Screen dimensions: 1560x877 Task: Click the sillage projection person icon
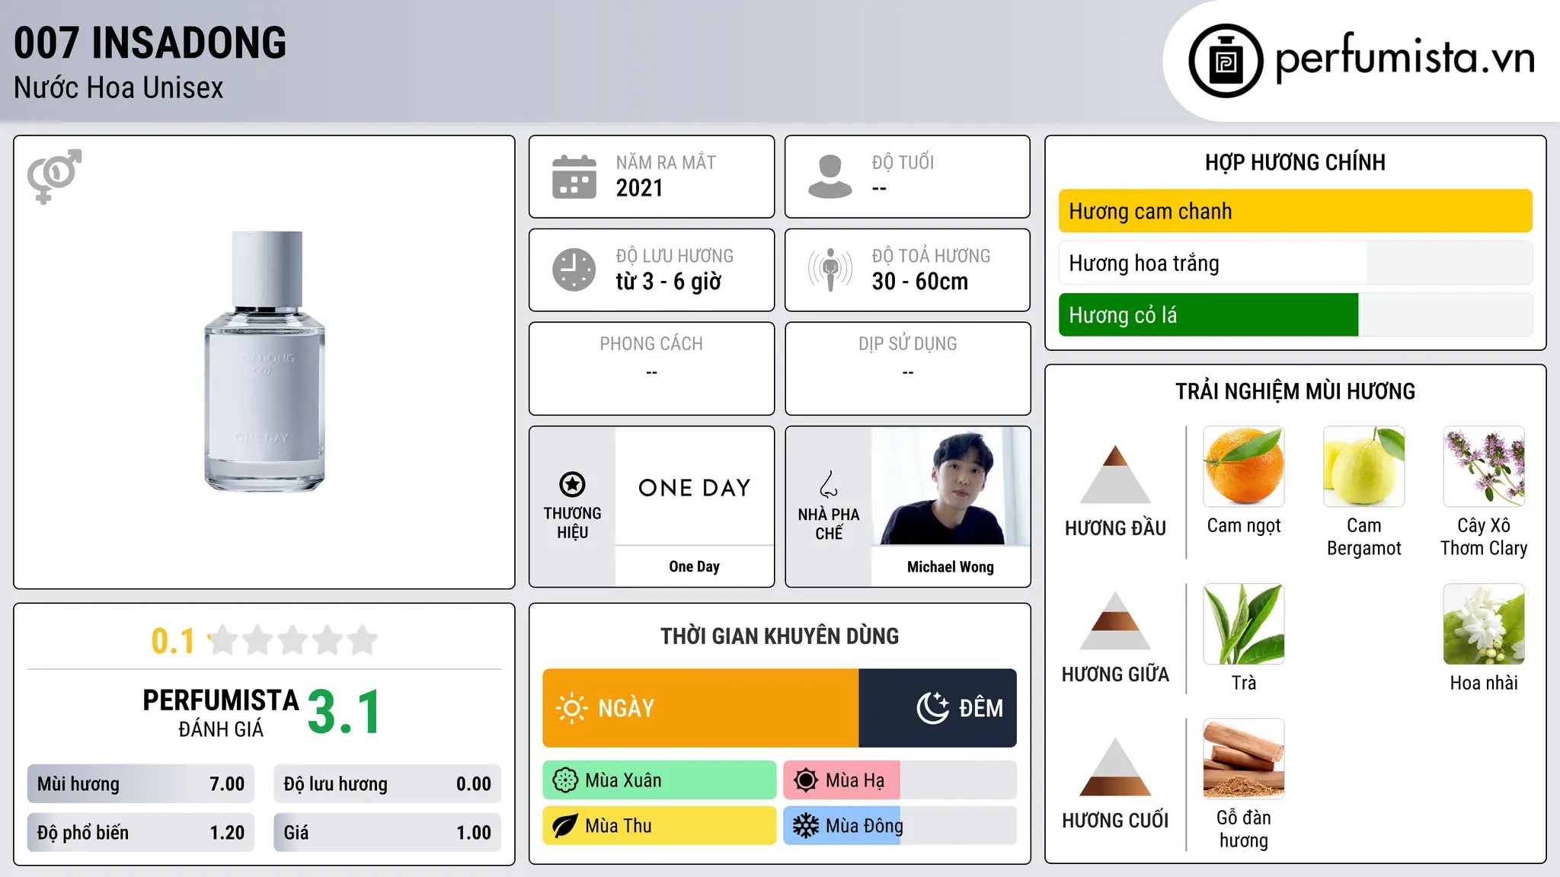point(830,269)
